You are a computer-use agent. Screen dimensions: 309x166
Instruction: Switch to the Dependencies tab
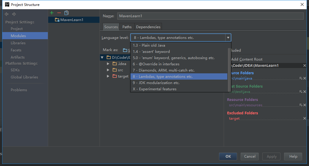coord(148,27)
